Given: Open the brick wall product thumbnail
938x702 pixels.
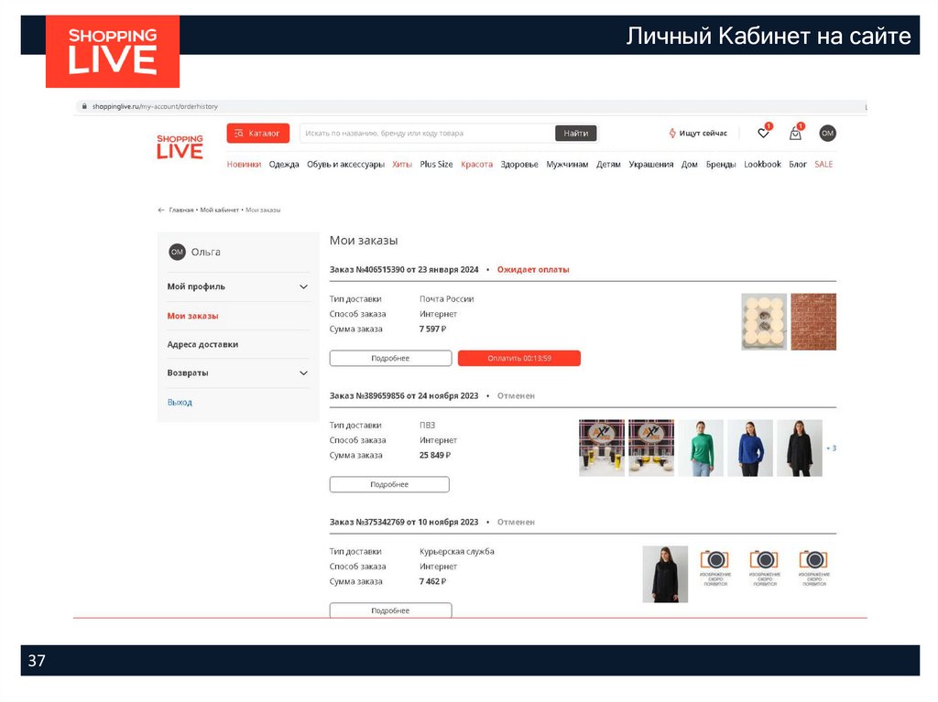Looking at the screenshot, I should 813,321.
